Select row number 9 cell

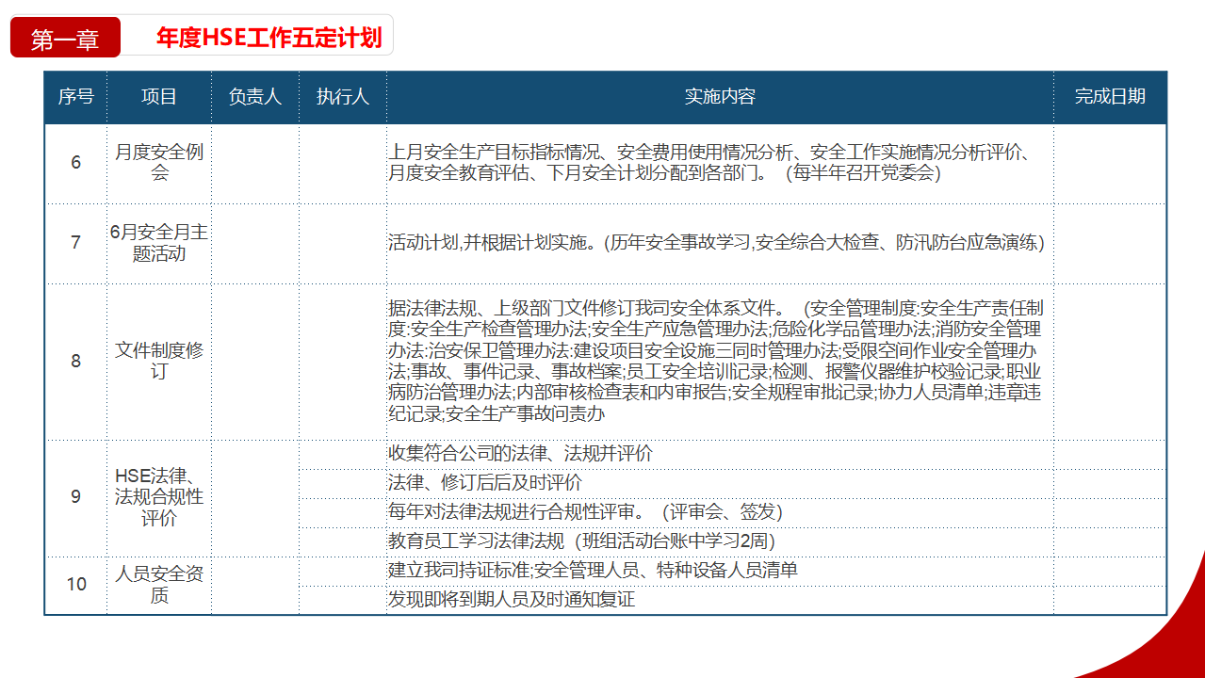(x=75, y=497)
